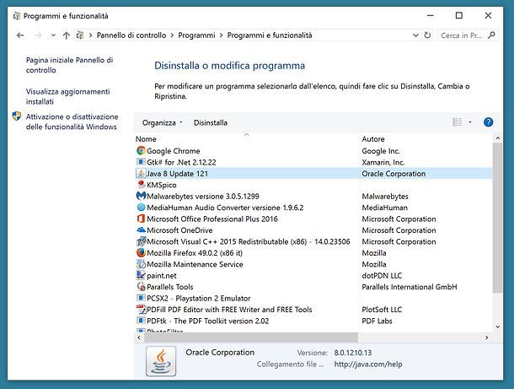Image resolution: width=514 pixels, height=389 pixels.
Task: Click the Pannello di controllo breadcrumb
Action: click(131, 35)
